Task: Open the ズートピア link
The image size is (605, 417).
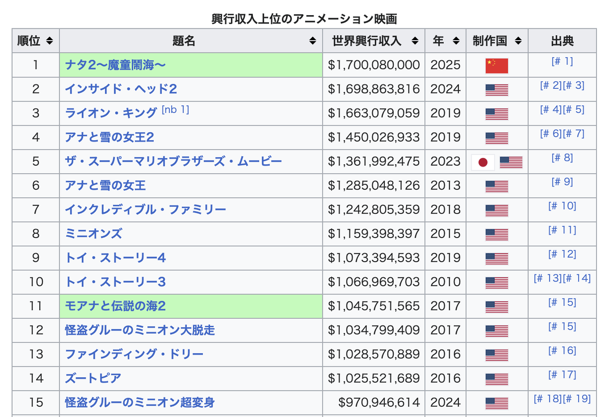Action: [x=93, y=378]
